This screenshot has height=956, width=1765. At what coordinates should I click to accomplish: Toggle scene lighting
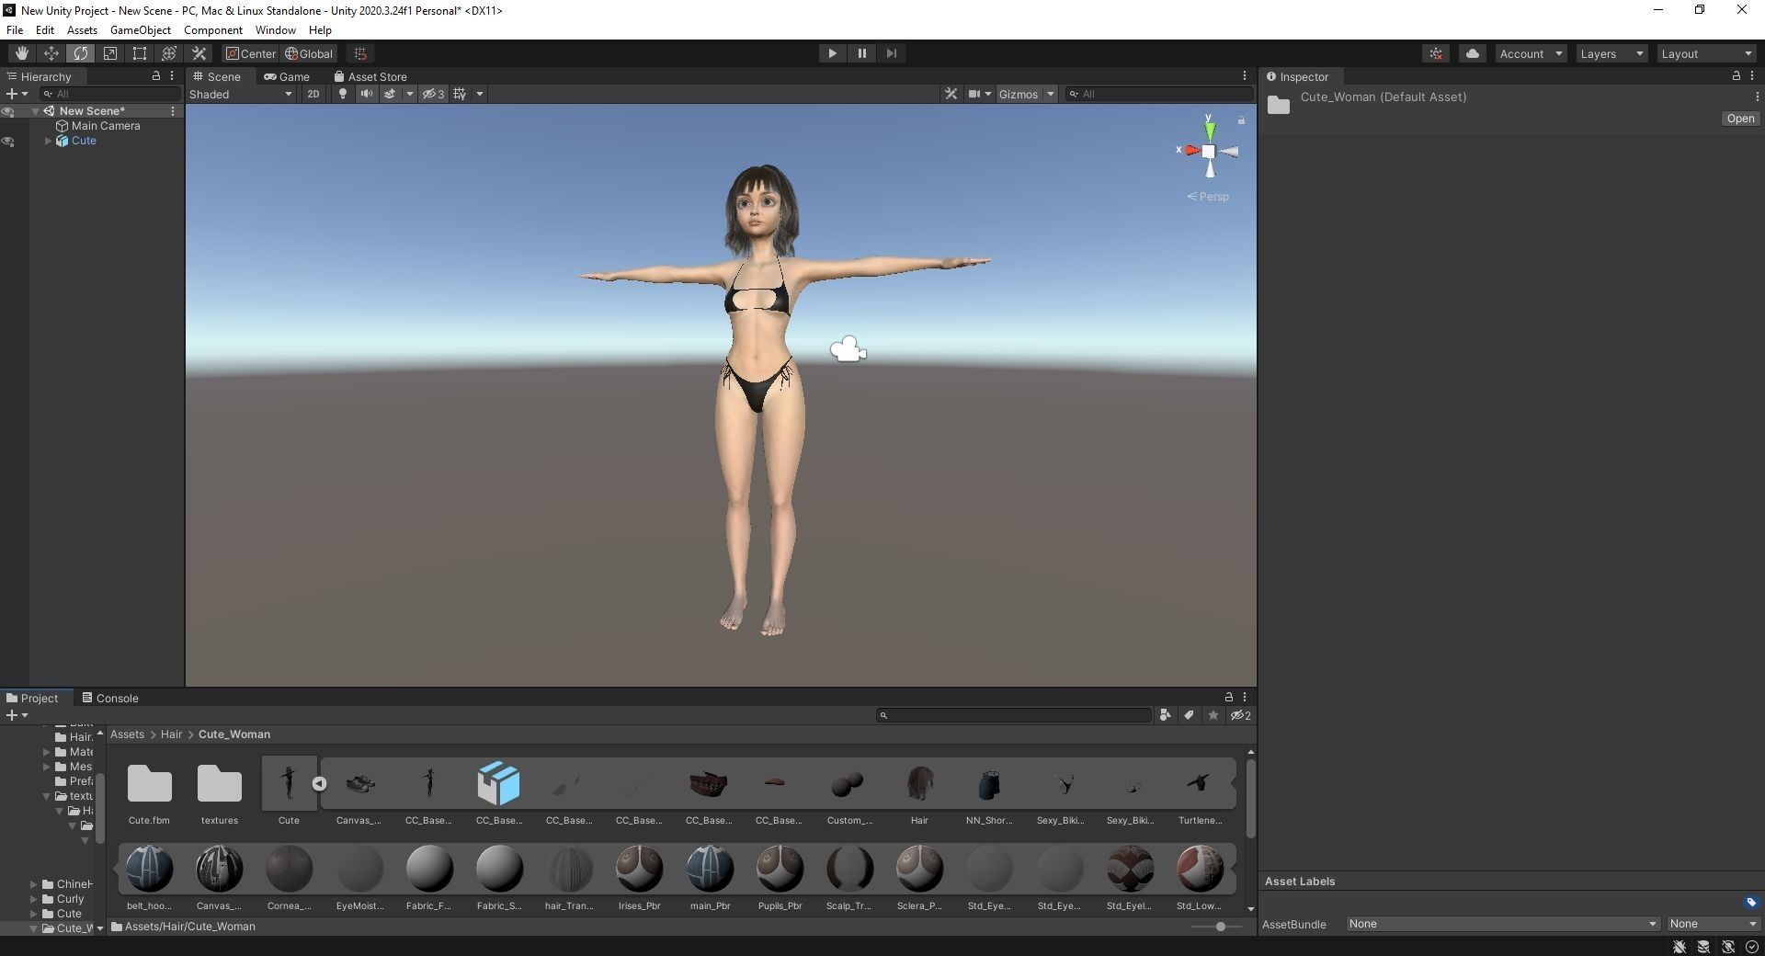[342, 94]
